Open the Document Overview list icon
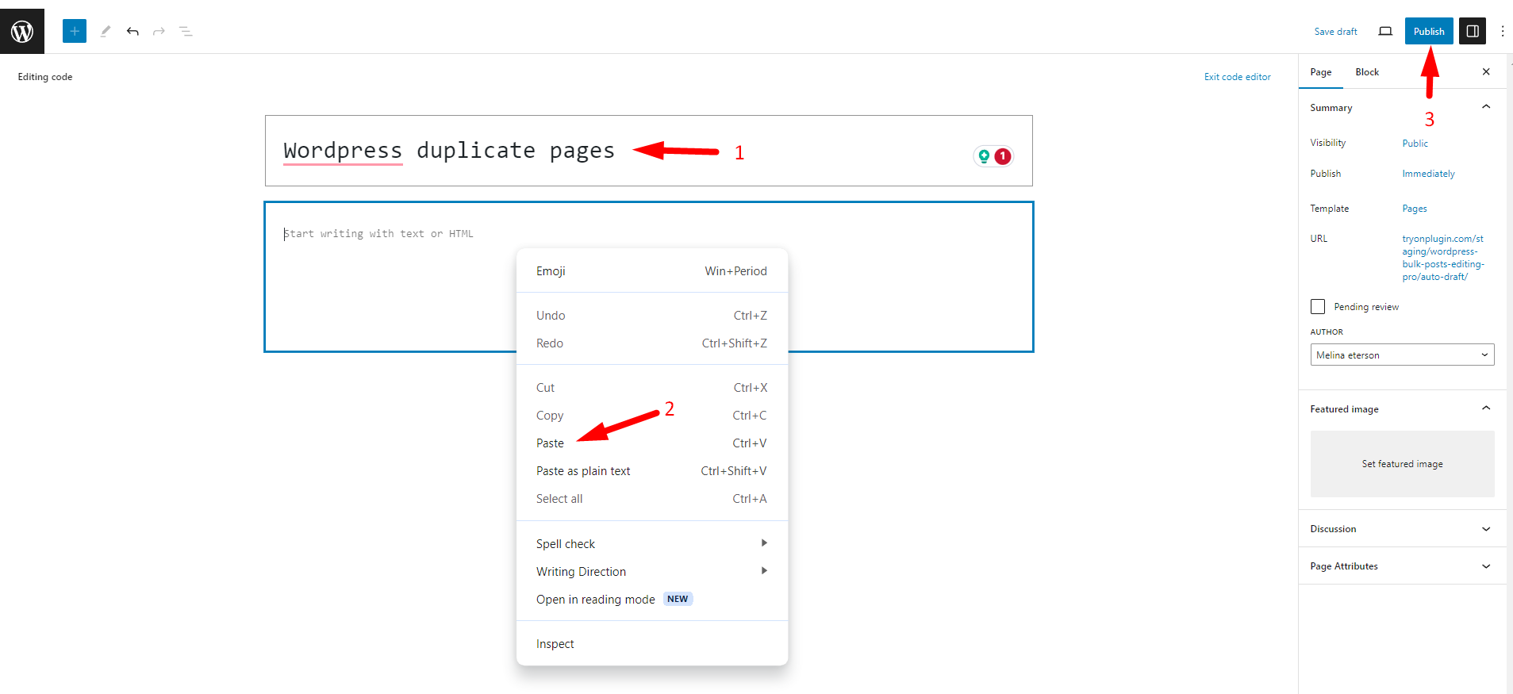Screen dimensions: 1513x694 [x=186, y=31]
